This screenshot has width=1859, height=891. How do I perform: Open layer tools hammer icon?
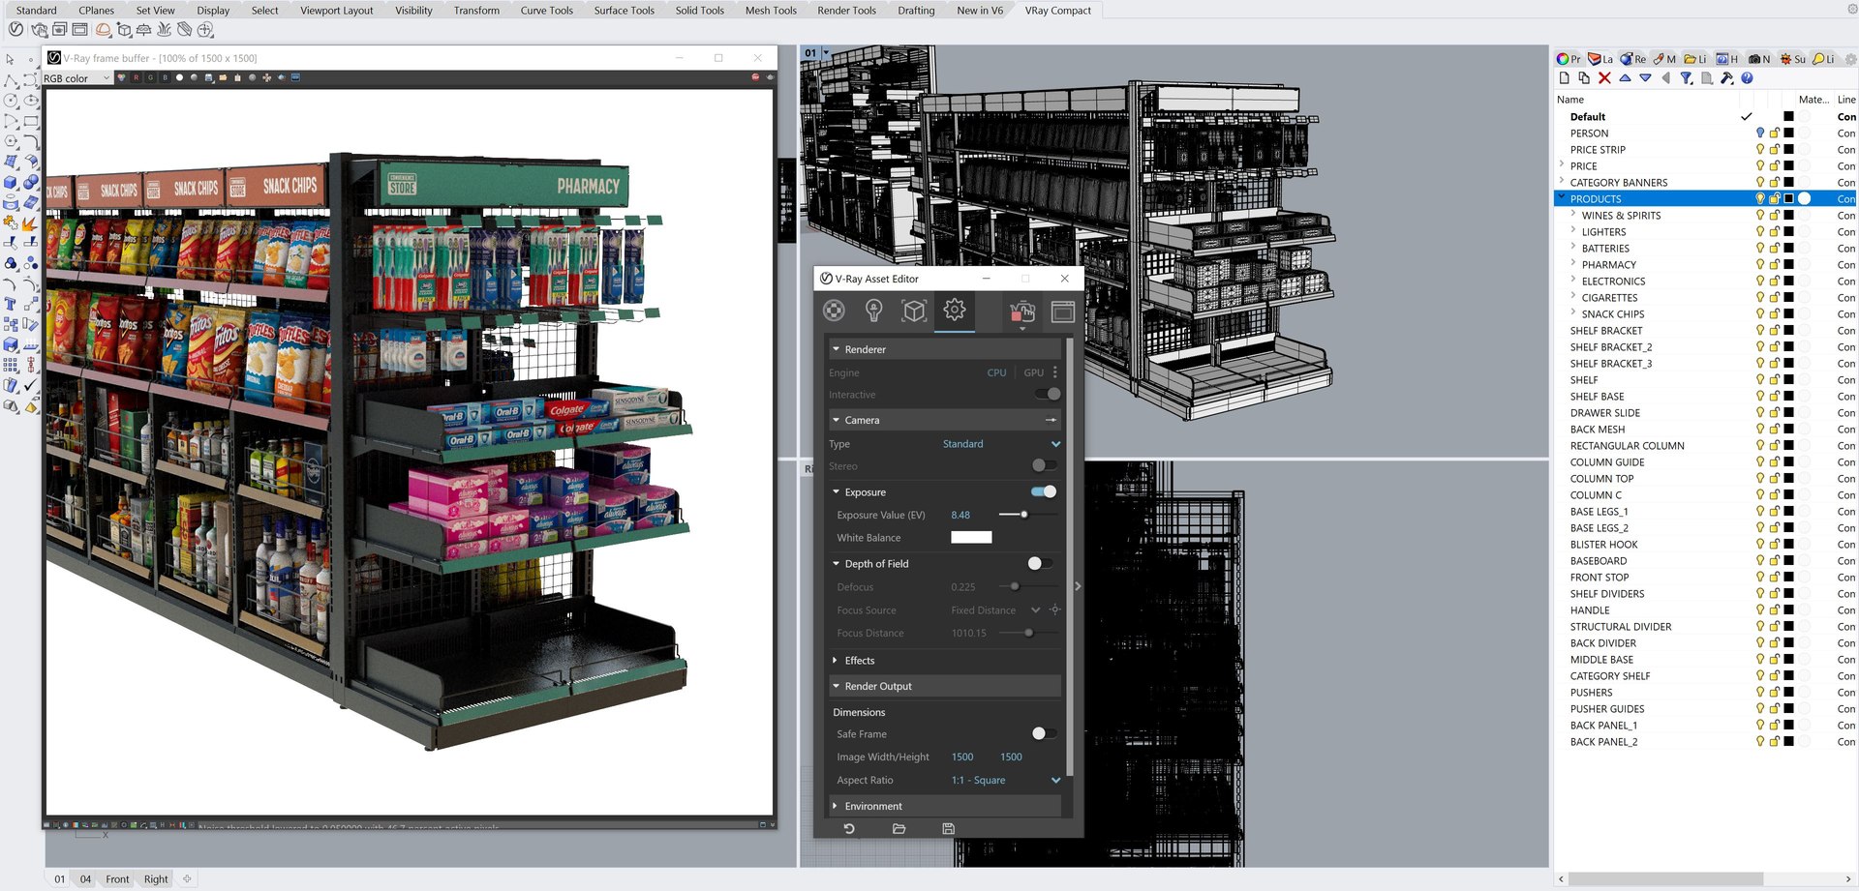tap(1726, 78)
